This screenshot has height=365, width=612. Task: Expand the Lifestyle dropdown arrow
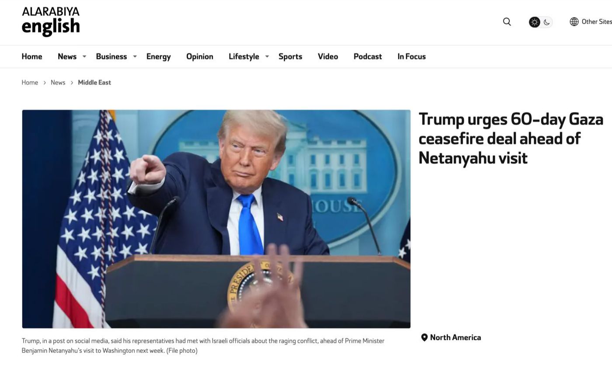267,56
